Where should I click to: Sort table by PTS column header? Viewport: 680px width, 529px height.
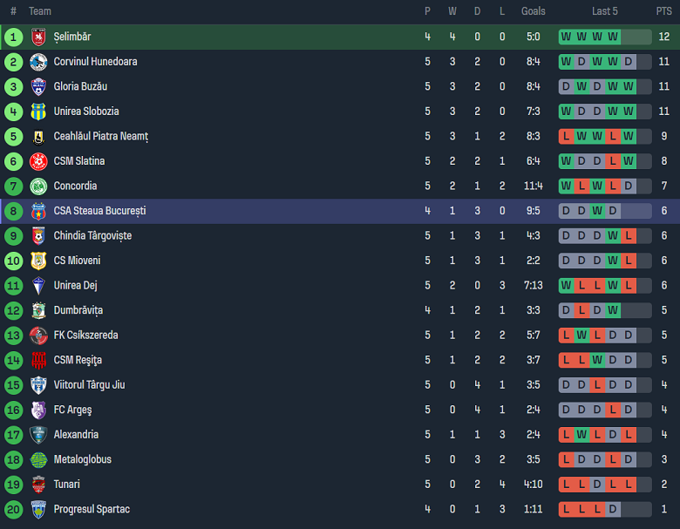(x=663, y=11)
